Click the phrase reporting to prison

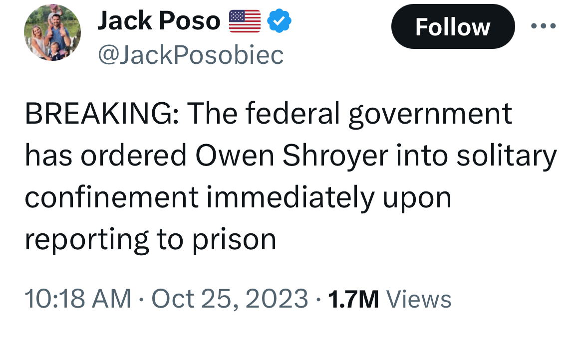(150, 240)
